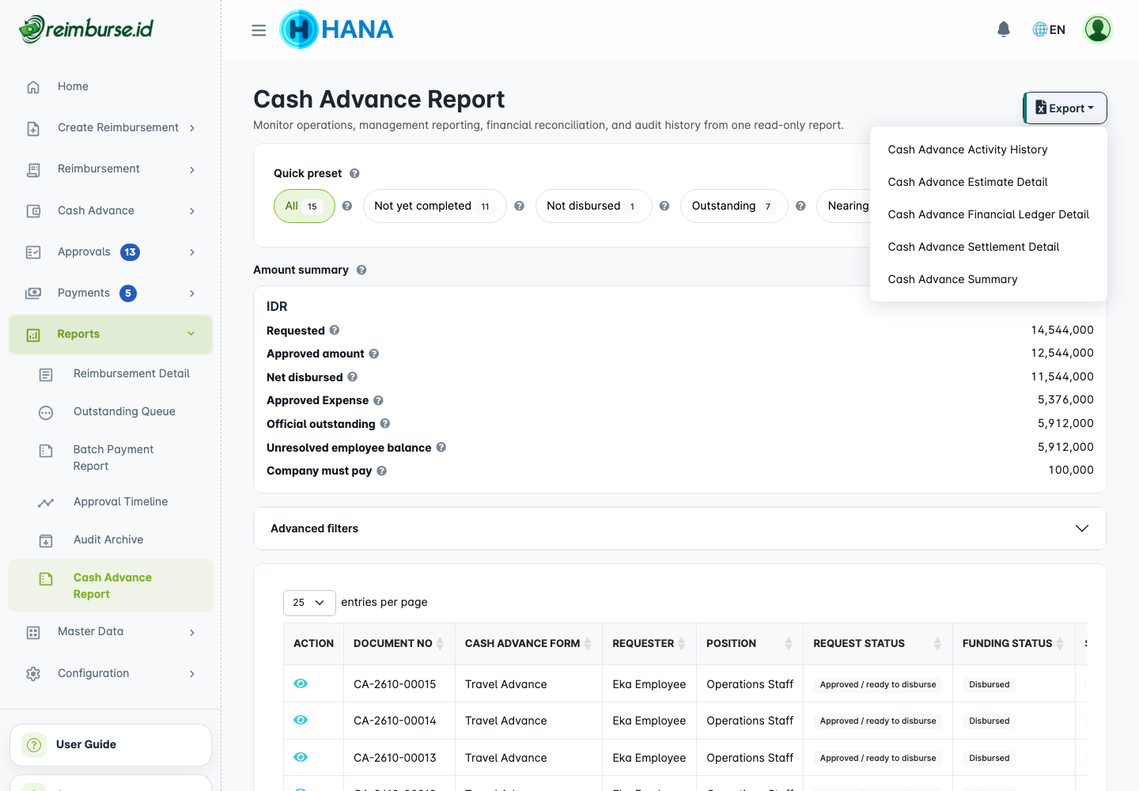Open the user profile avatar
The height and width of the screenshot is (791, 1139).
pyautogui.click(x=1098, y=29)
